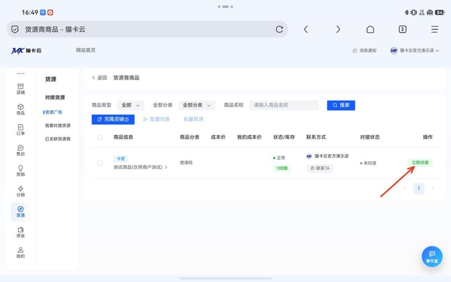
Task: Click the supplier avatar beside 猫卡云官方演示店 in table
Action: [309, 156]
